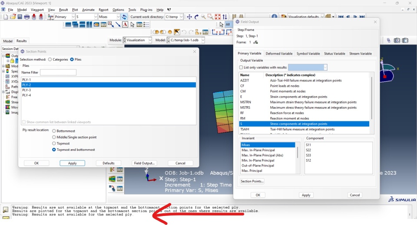Click the Save floppy disk icon
This screenshot has width=417, height=225.
(x=20, y=17)
